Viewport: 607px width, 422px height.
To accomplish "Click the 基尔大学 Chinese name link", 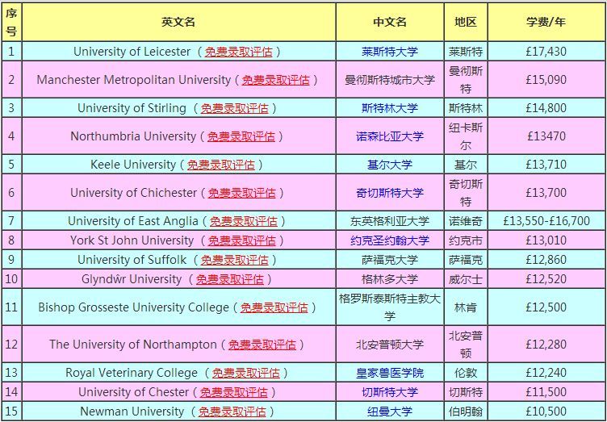I will pyautogui.click(x=390, y=165).
